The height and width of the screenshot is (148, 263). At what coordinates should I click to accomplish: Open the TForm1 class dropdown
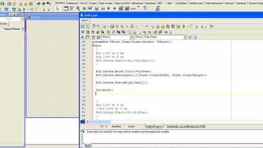[131, 37]
